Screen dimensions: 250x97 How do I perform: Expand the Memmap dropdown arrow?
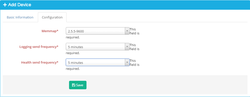pyautogui.click(x=127, y=31)
